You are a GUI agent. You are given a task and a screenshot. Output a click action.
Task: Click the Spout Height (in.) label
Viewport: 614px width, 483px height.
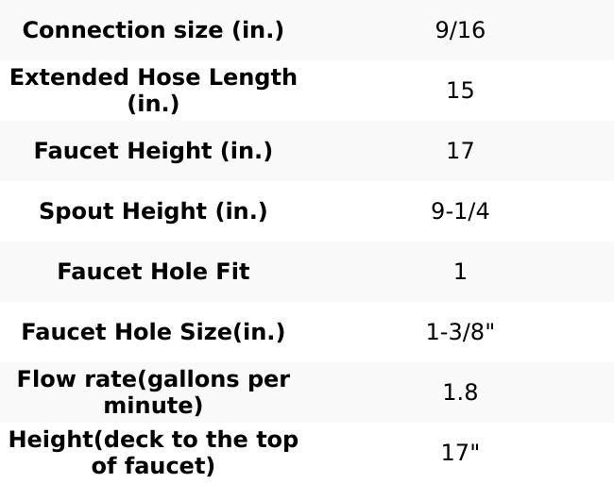[153, 211]
